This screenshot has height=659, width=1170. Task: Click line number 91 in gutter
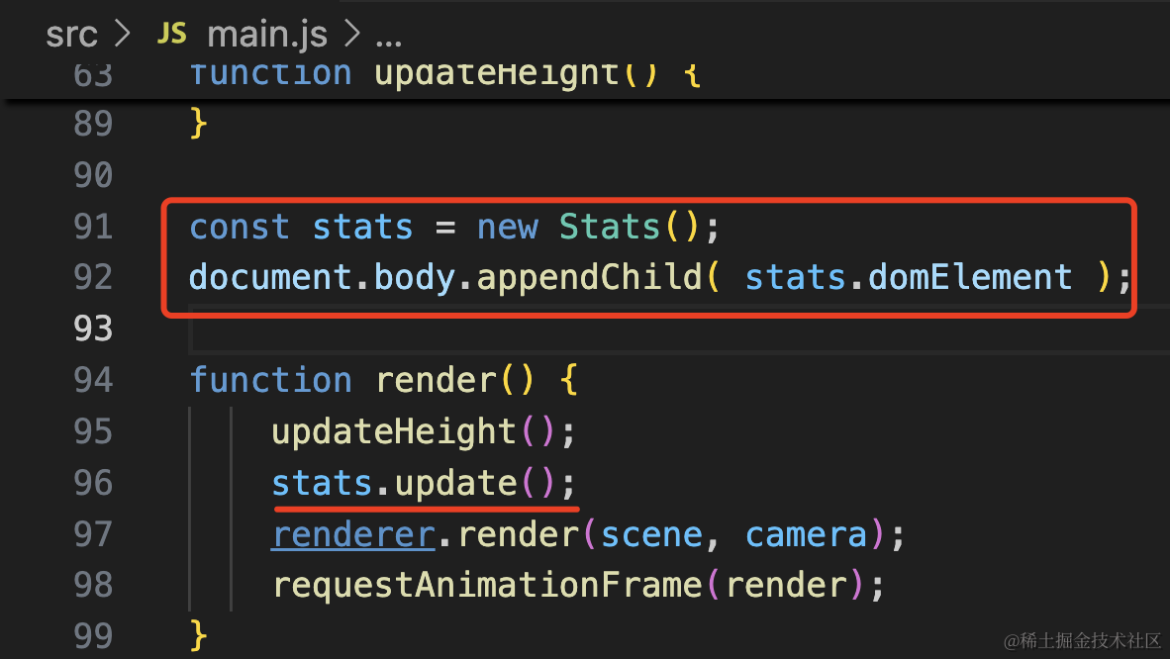point(93,227)
